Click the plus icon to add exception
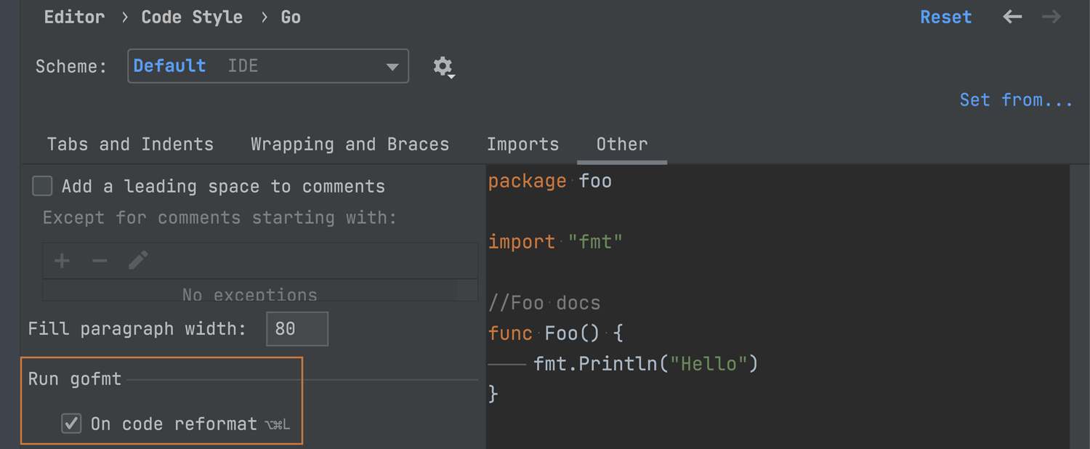The width and height of the screenshot is (1090, 449). coord(62,261)
